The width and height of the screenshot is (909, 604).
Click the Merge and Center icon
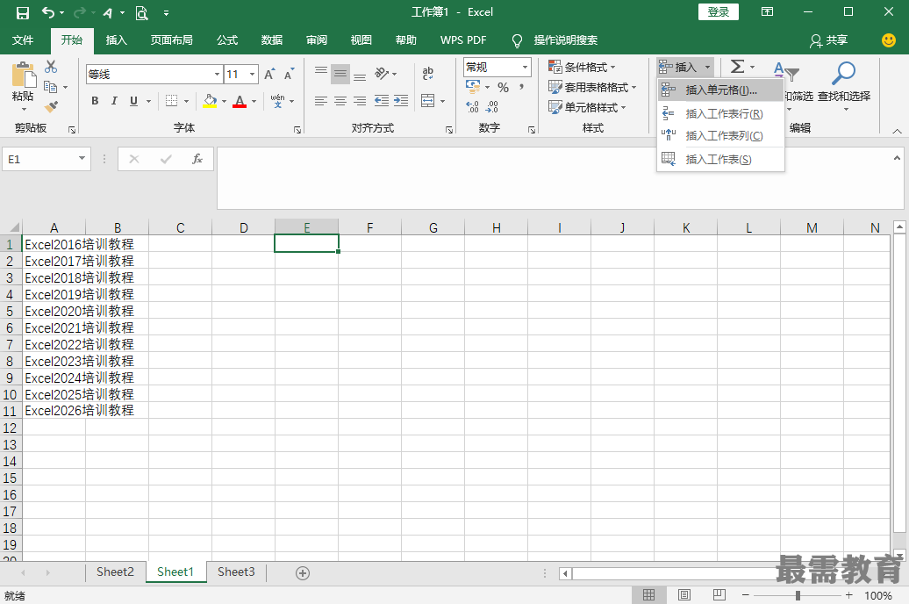point(428,101)
